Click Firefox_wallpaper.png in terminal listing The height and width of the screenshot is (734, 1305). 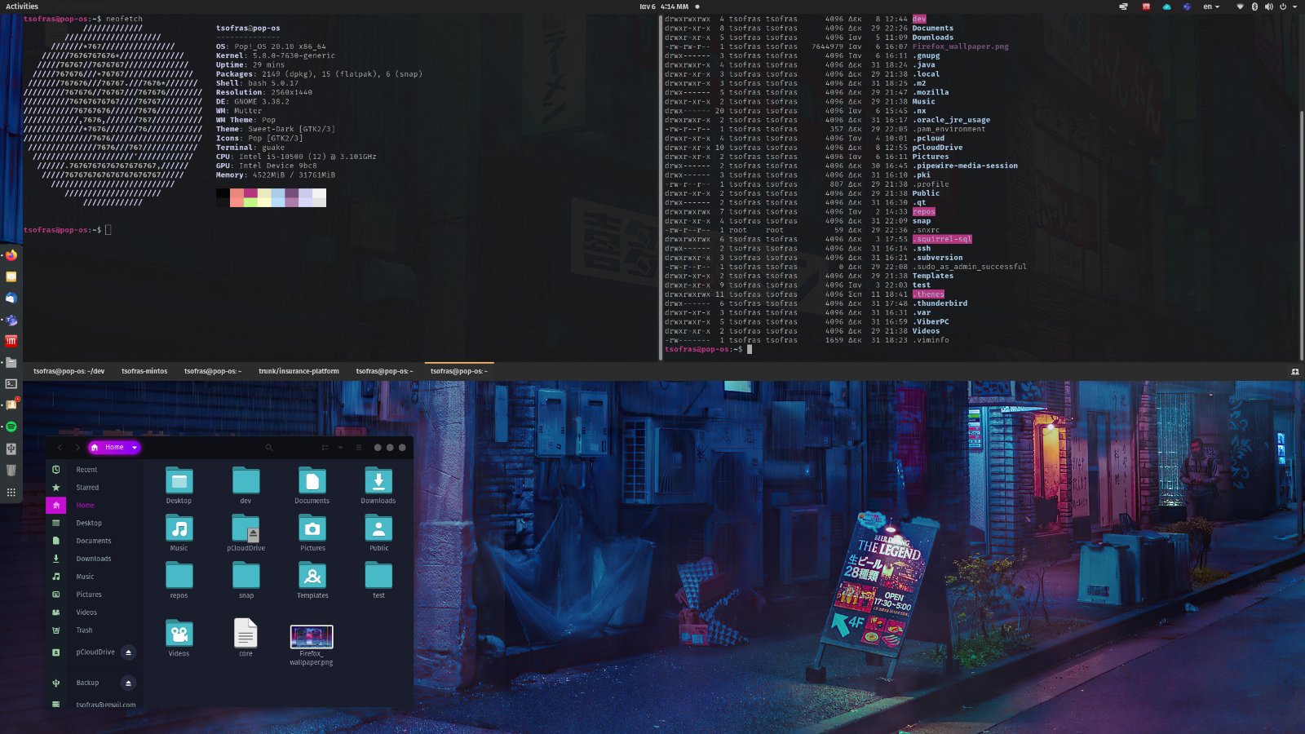[960, 46]
